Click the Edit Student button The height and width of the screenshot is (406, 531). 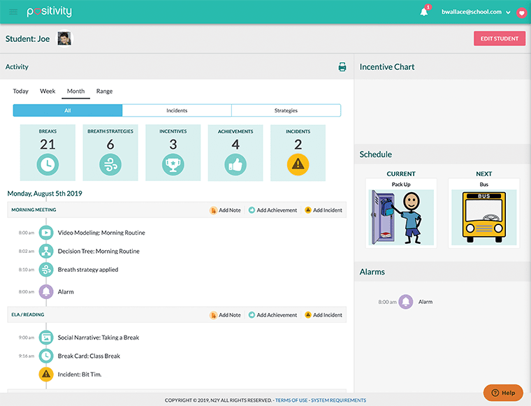[499, 39]
